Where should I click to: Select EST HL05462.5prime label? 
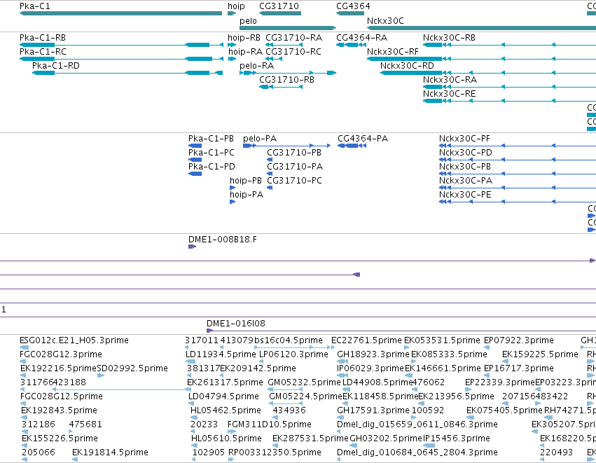(226, 411)
